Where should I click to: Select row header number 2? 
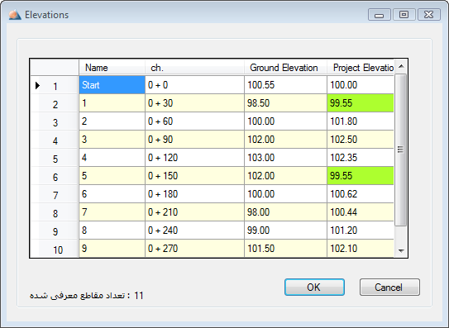click(x=55, y=103)
